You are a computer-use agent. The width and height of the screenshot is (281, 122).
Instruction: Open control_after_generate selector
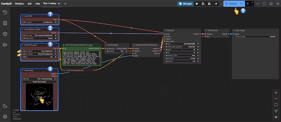(x=182, y=46)
